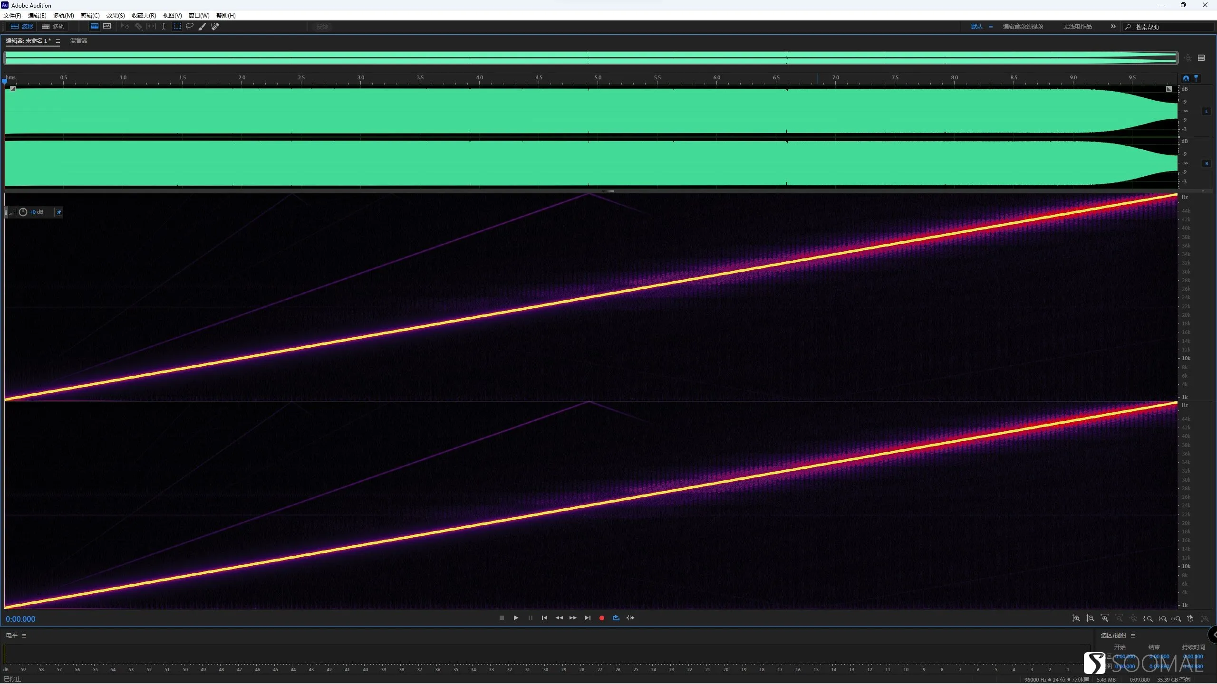This screenshot has width=1217, height=684.
Task: Open the 编辑(E) menu
Action: click(x=37, y=16)
